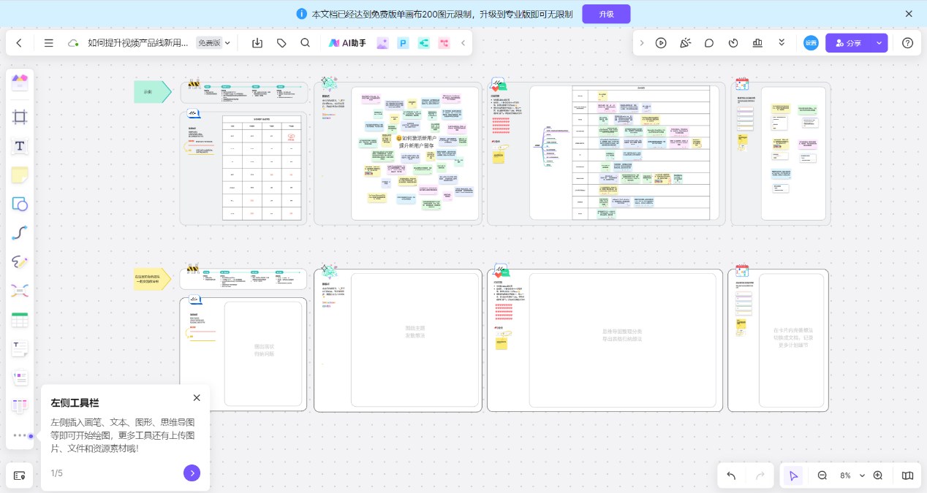Select the Frame tool

[20, 117]
